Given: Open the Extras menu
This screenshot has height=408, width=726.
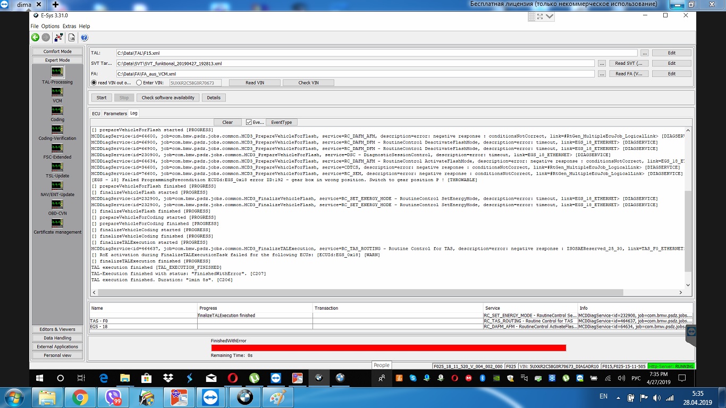Looking at the screenshot, I should point(70,26).
